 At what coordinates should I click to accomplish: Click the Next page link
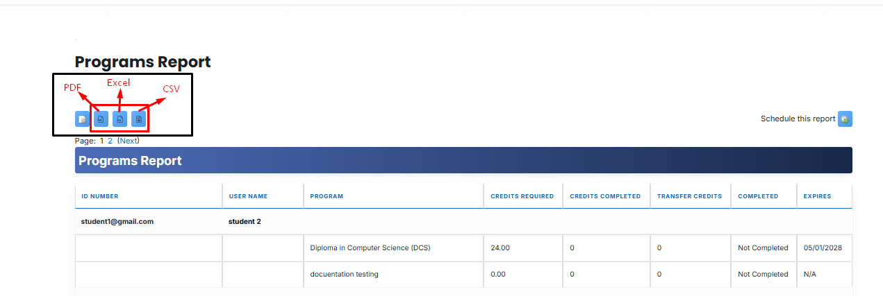(x=129, y=141)
